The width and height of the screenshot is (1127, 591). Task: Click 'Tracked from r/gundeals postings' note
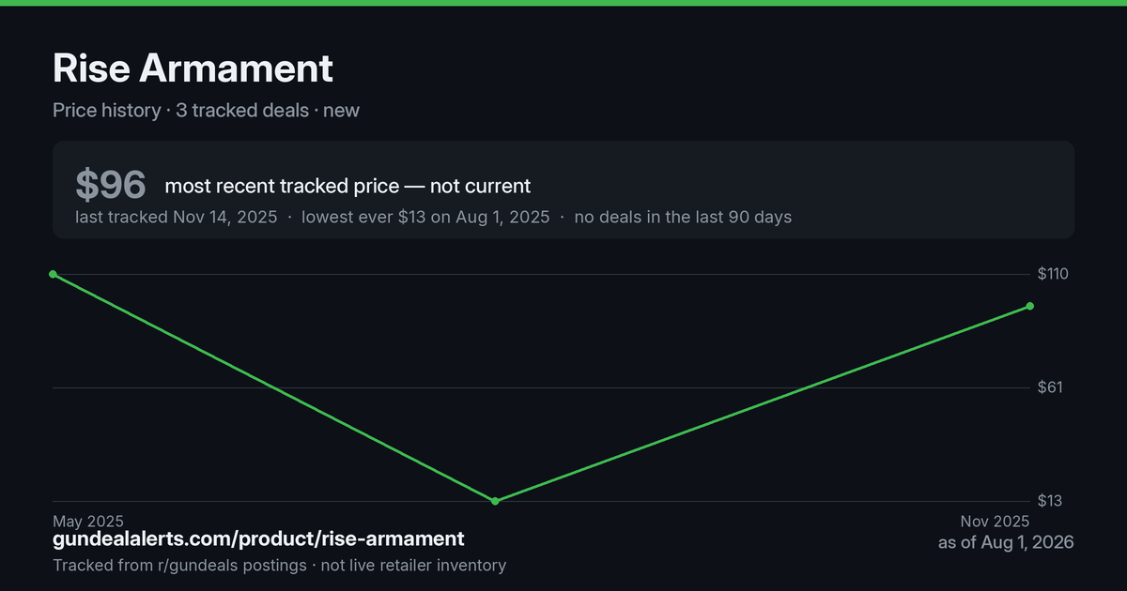tap(179, 565)
